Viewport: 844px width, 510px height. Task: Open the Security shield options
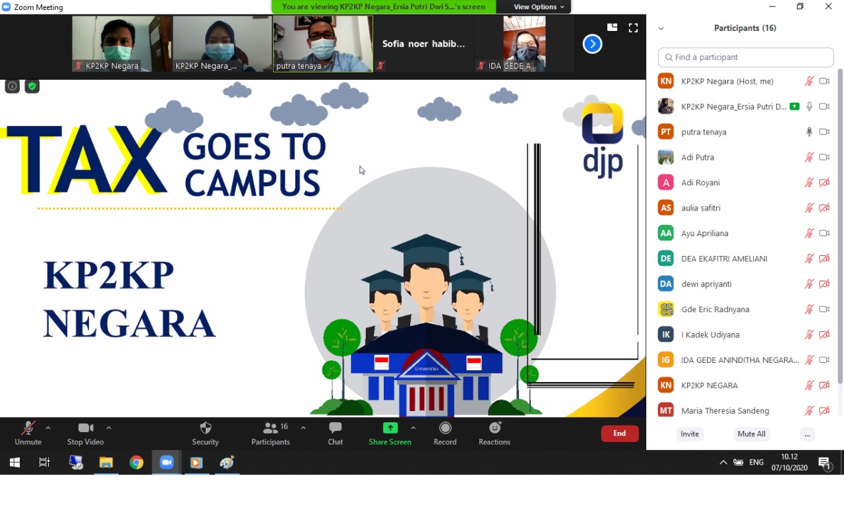(205, 433)
